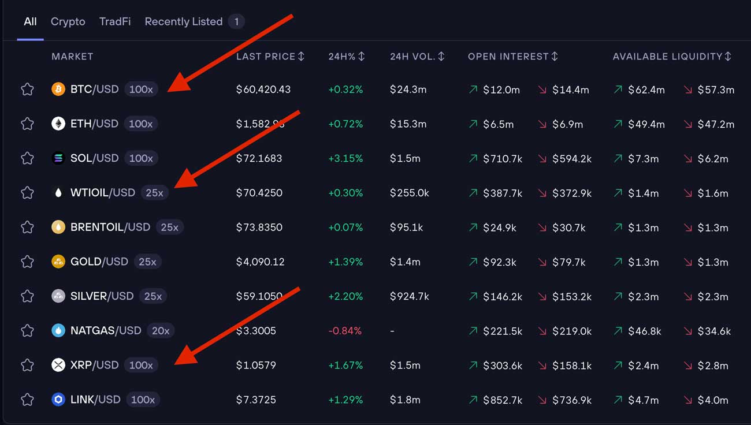751x425 pixels.
Task: Click the Bitcoin coin icon
Action: [x=58, y=89]
